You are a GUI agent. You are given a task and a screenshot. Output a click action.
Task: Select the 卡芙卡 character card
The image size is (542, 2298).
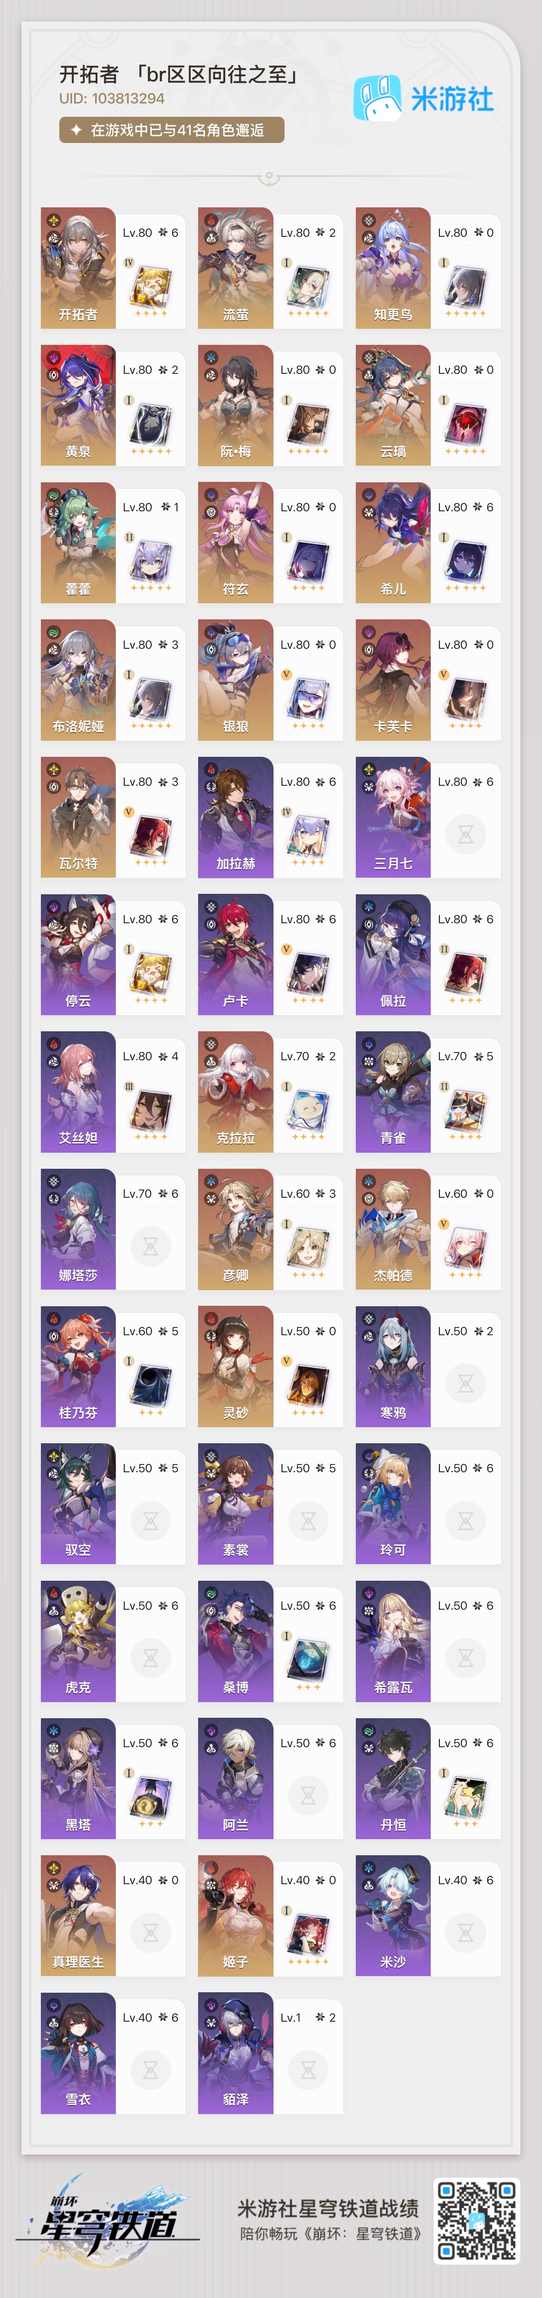428,680
